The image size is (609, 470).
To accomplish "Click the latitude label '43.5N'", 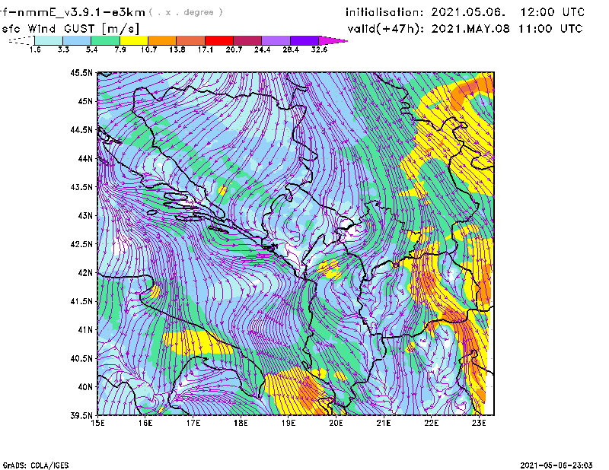I will pos(81,187).
